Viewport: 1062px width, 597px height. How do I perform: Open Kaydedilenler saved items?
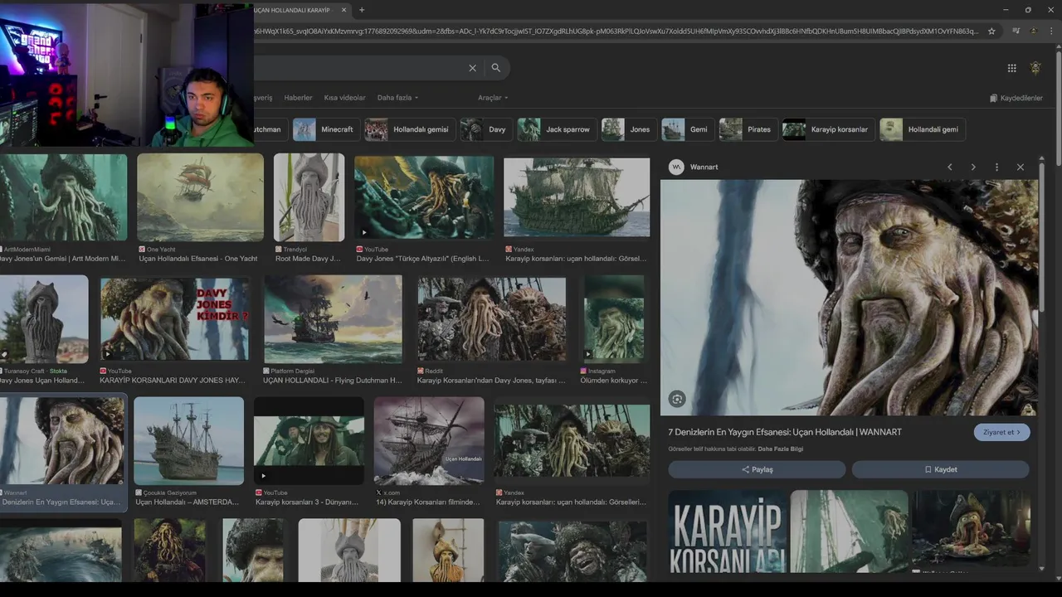click(x=1016, y=98)
